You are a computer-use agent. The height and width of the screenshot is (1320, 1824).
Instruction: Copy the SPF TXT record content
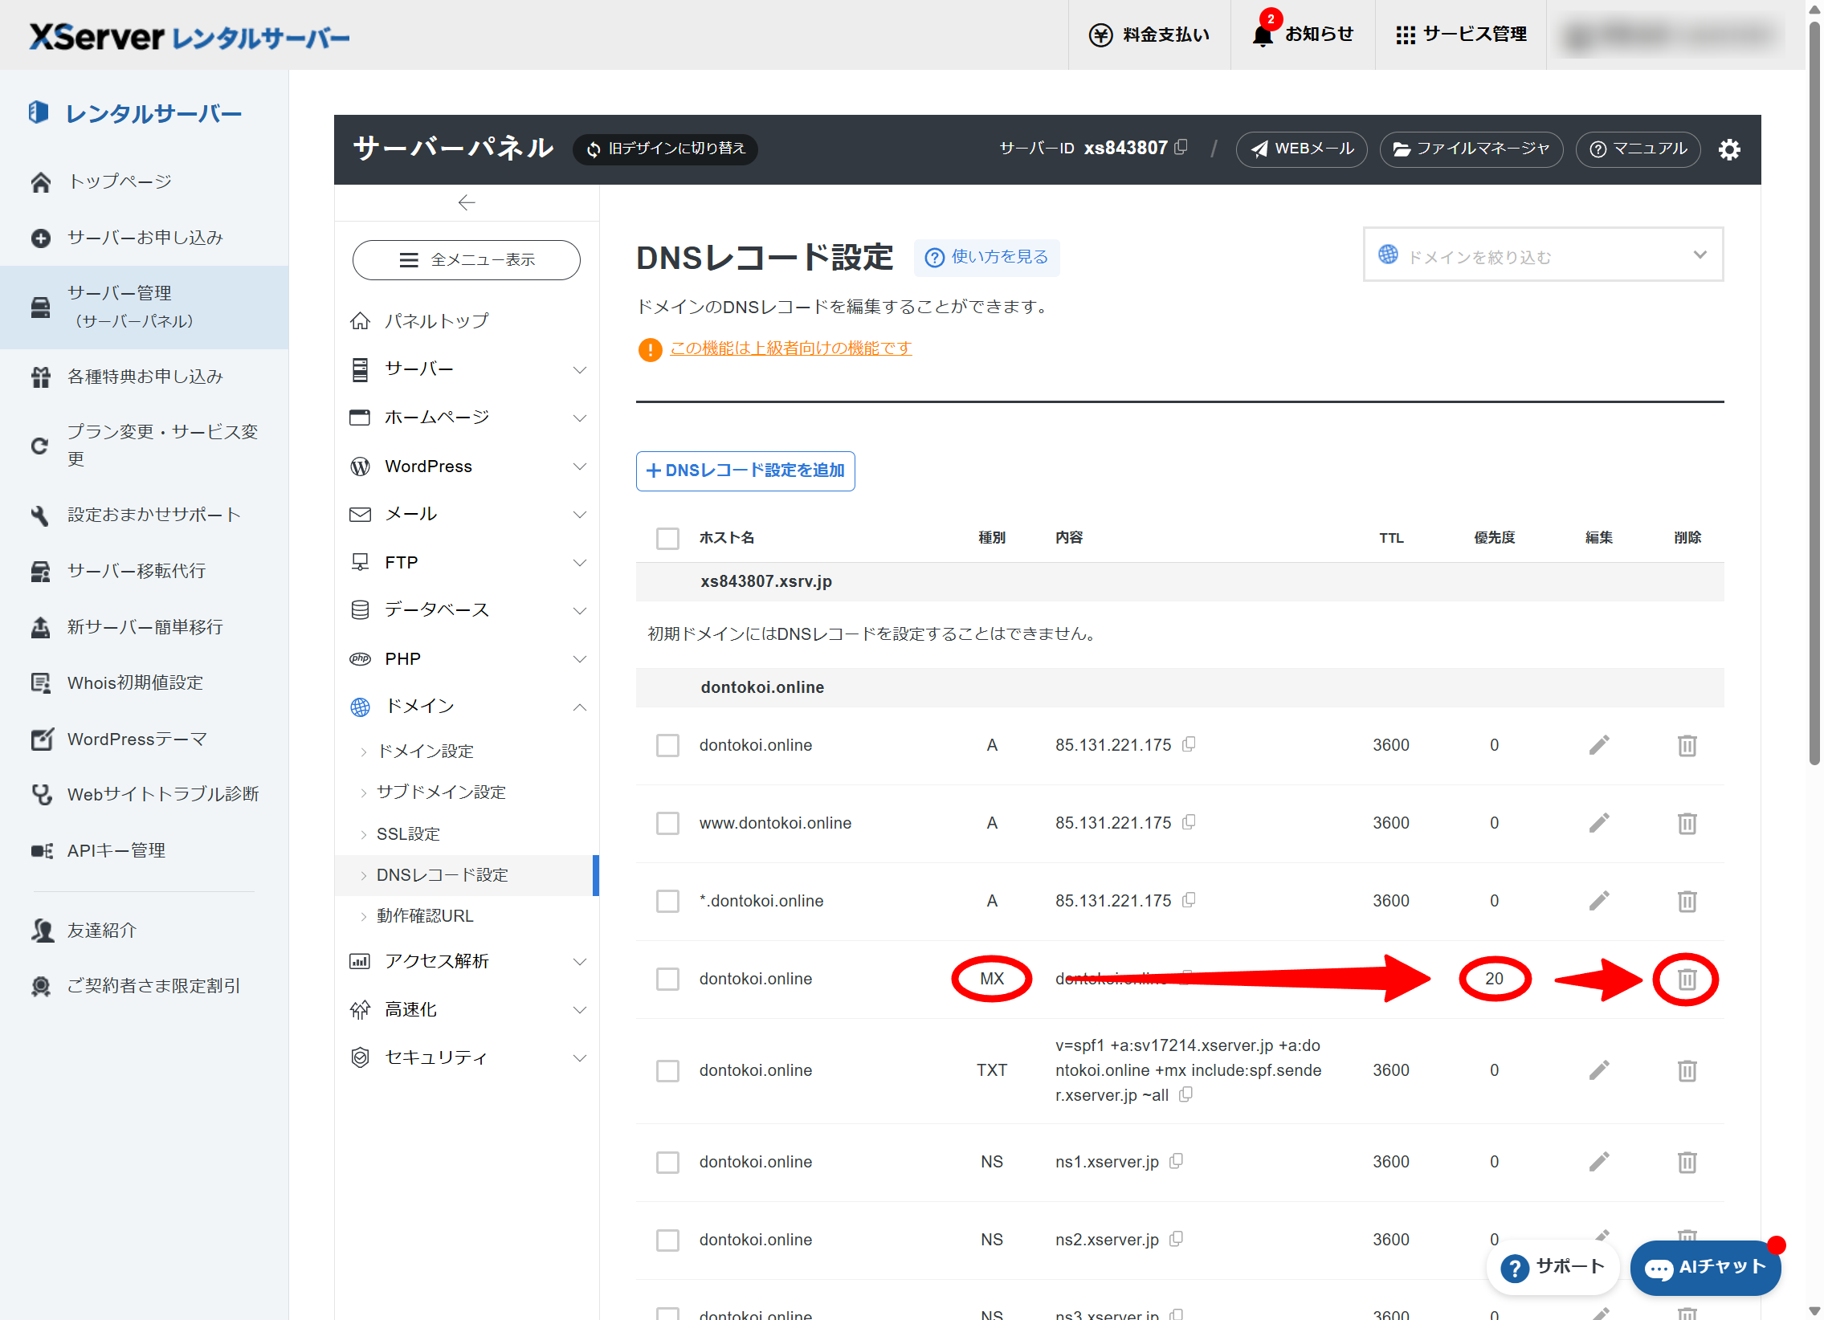click(1185, 1094)
